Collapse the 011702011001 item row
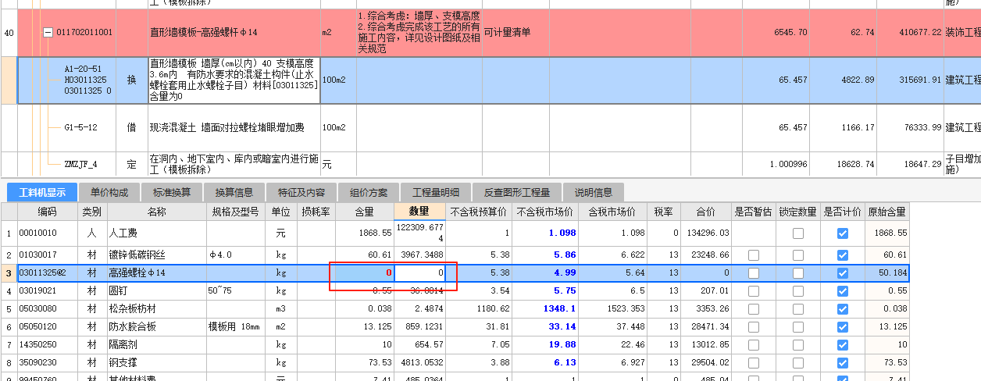This screenshot has height=381, width=981. (x=48, y=33)
